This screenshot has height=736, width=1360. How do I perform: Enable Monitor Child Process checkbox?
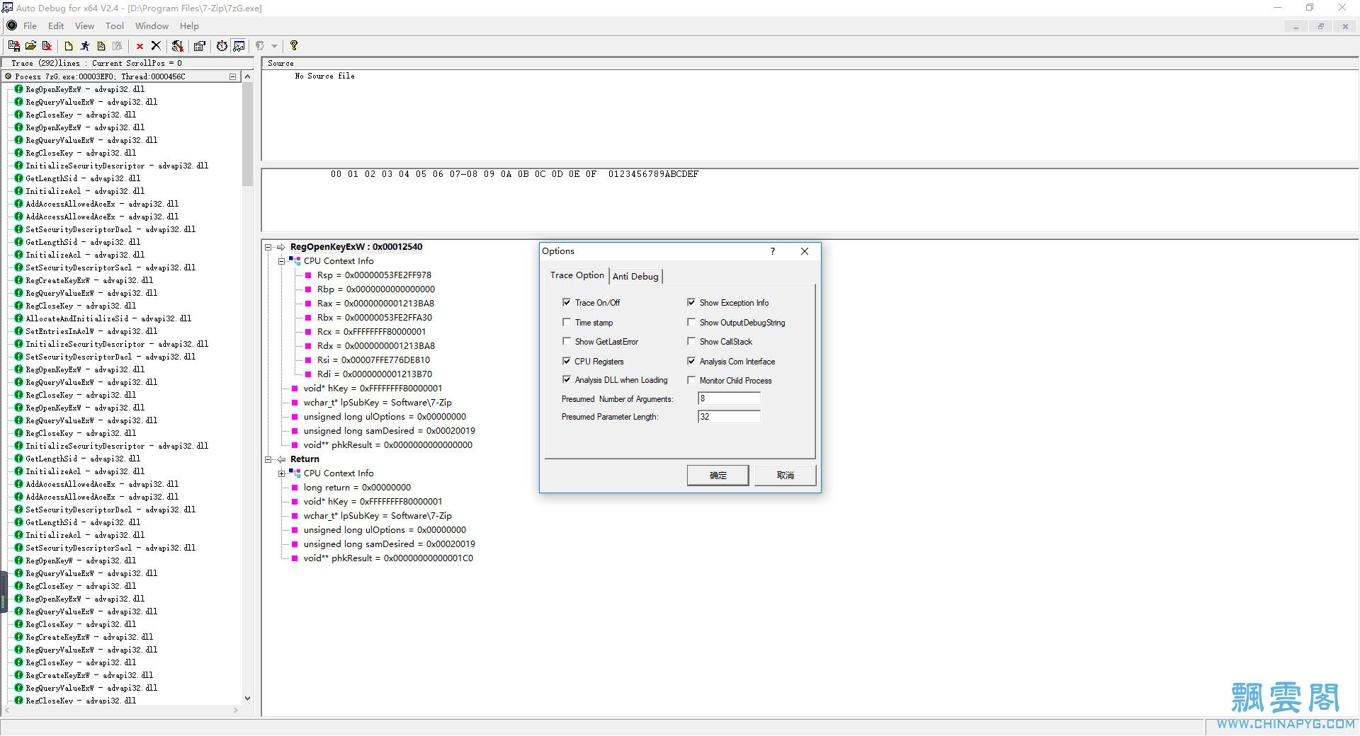(x=691, y=380)
